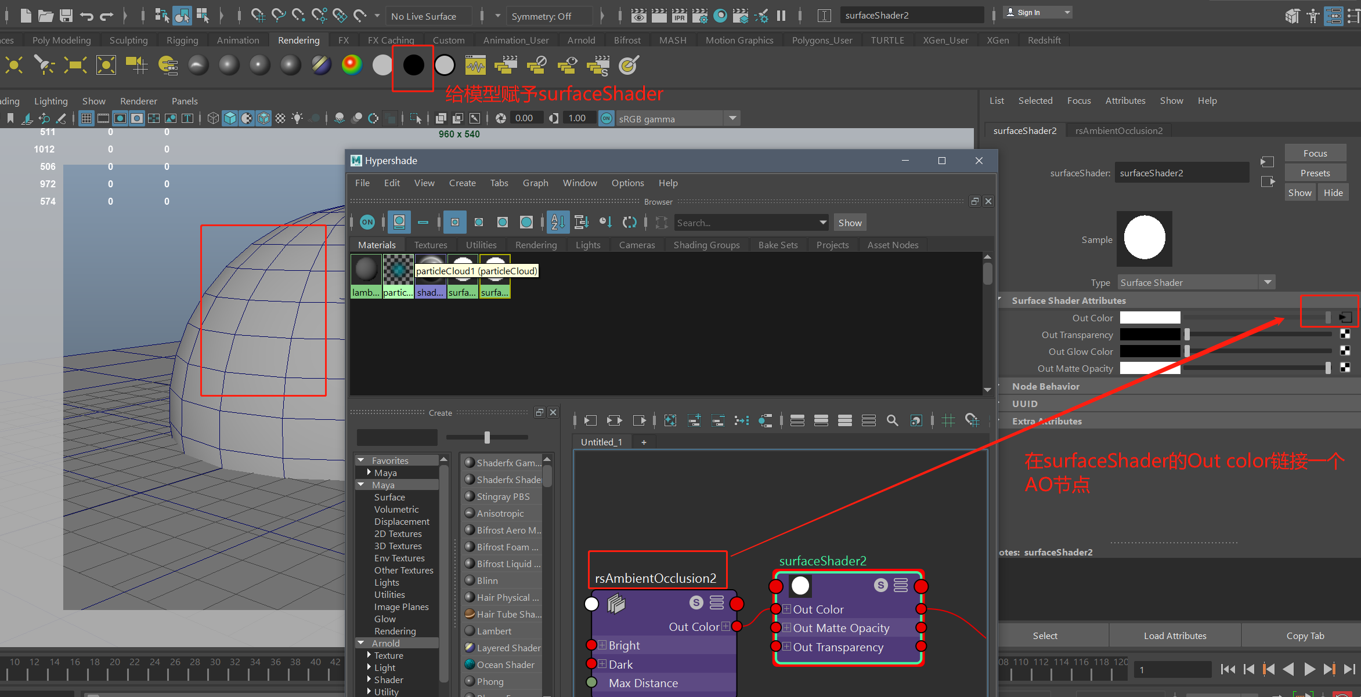Click the IPR render icon

click(x=679, y=16)
